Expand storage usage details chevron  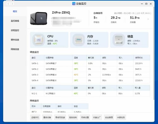point(148,19)
